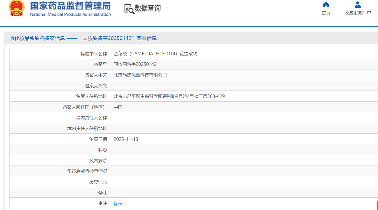Screen dimensions: 378x210
Task: Click the 国家药品监督管理局 title text
Action: (70, 6)
